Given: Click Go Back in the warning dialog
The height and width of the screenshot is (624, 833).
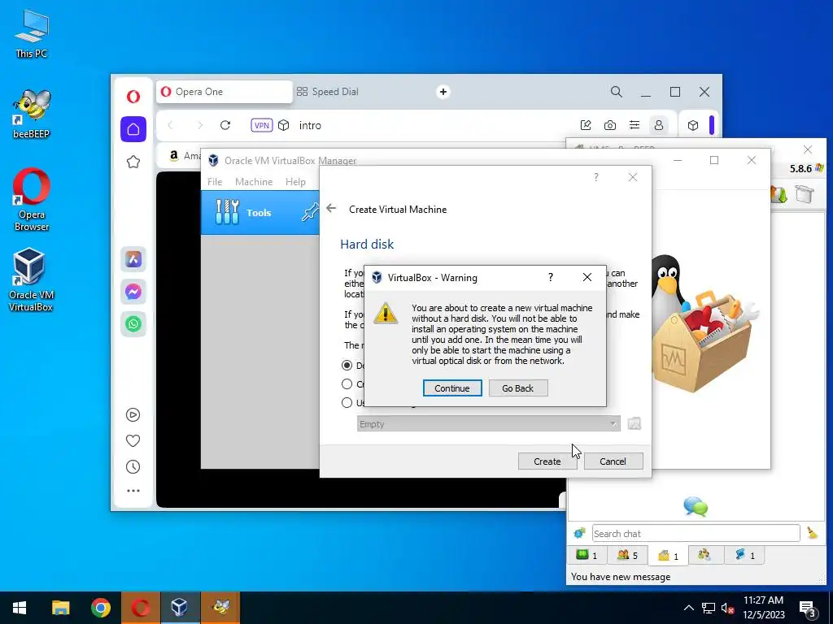Looking at the screenshot, I should click(x=518, y=388).
